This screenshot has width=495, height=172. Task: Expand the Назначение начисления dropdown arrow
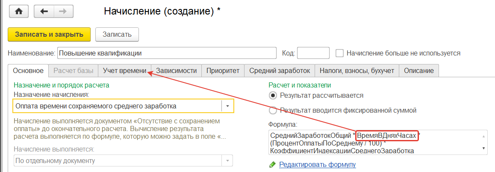pyautogui.click(x=227, y=106)
